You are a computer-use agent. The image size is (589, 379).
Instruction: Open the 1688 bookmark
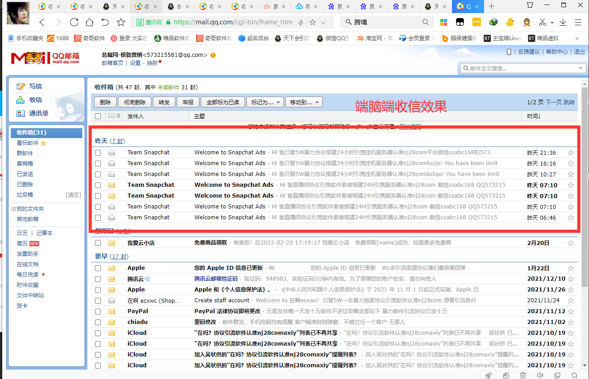coord(57,38)
